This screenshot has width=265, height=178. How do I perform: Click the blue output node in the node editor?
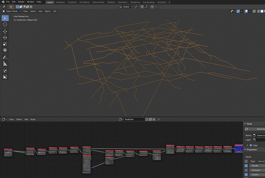click(x=238, y=149)
